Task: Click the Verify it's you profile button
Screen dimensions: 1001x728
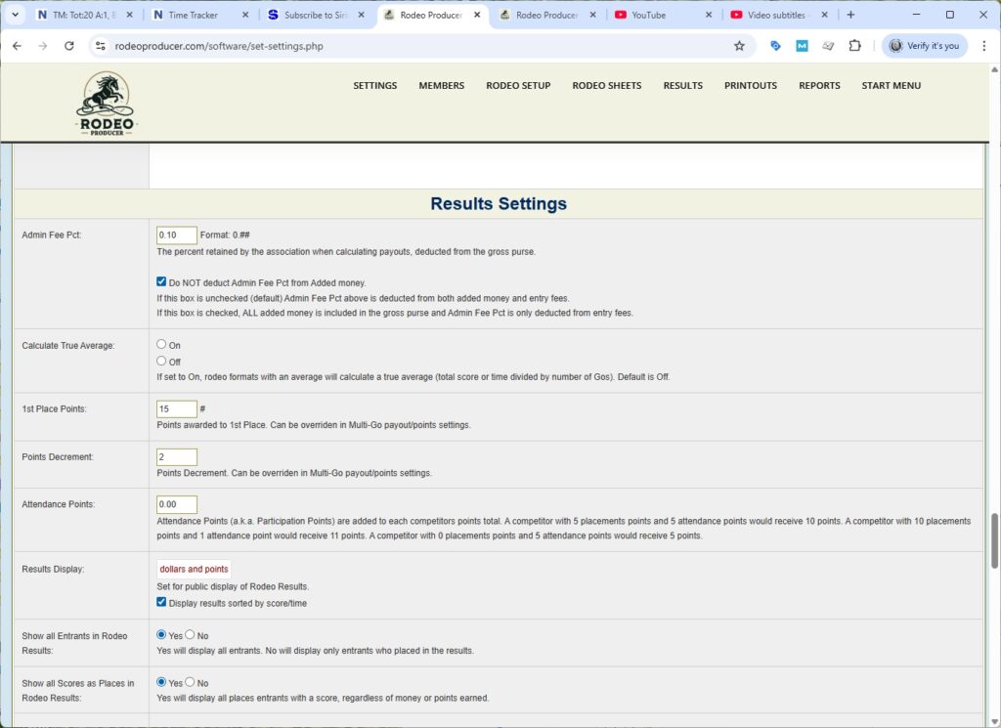Action: tap(922, 45)
